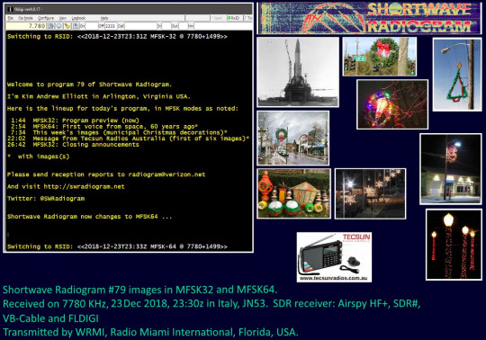This screenshot has width=486, height=340.
Task: Open the Configure menu
Action: [x=46, y=18]
